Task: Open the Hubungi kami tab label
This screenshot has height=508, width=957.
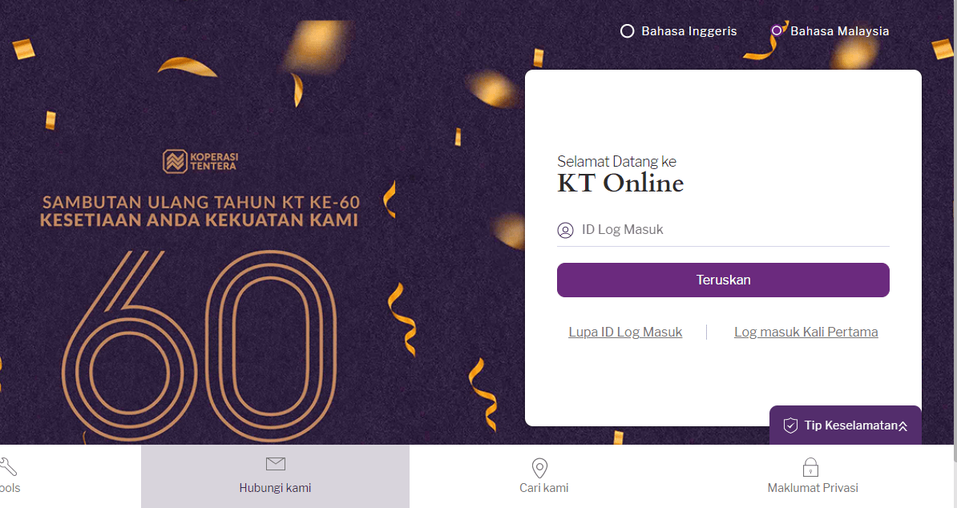Action: coord(275,488)
